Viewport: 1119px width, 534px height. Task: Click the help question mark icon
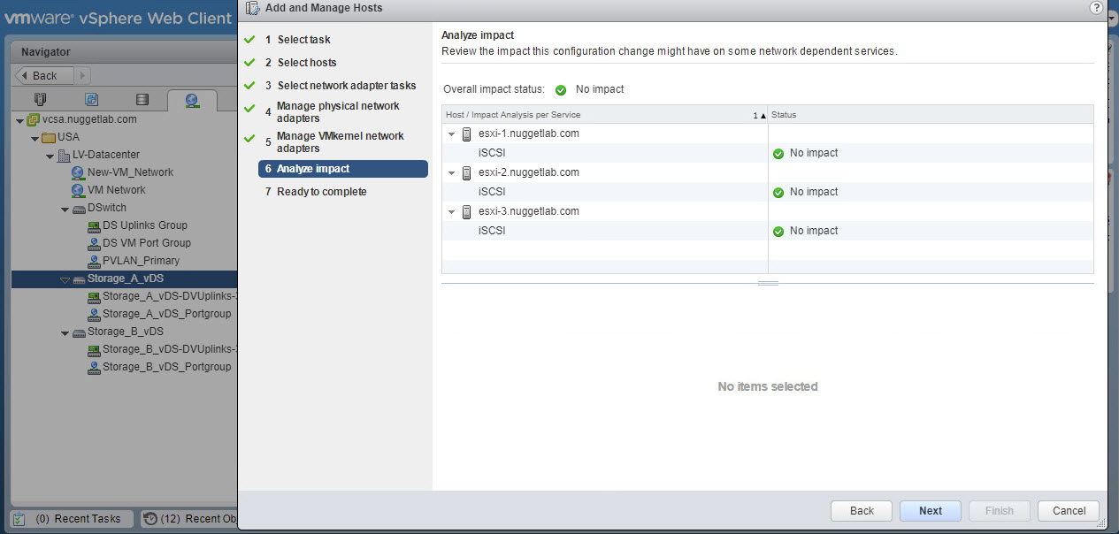[1097, 8]
